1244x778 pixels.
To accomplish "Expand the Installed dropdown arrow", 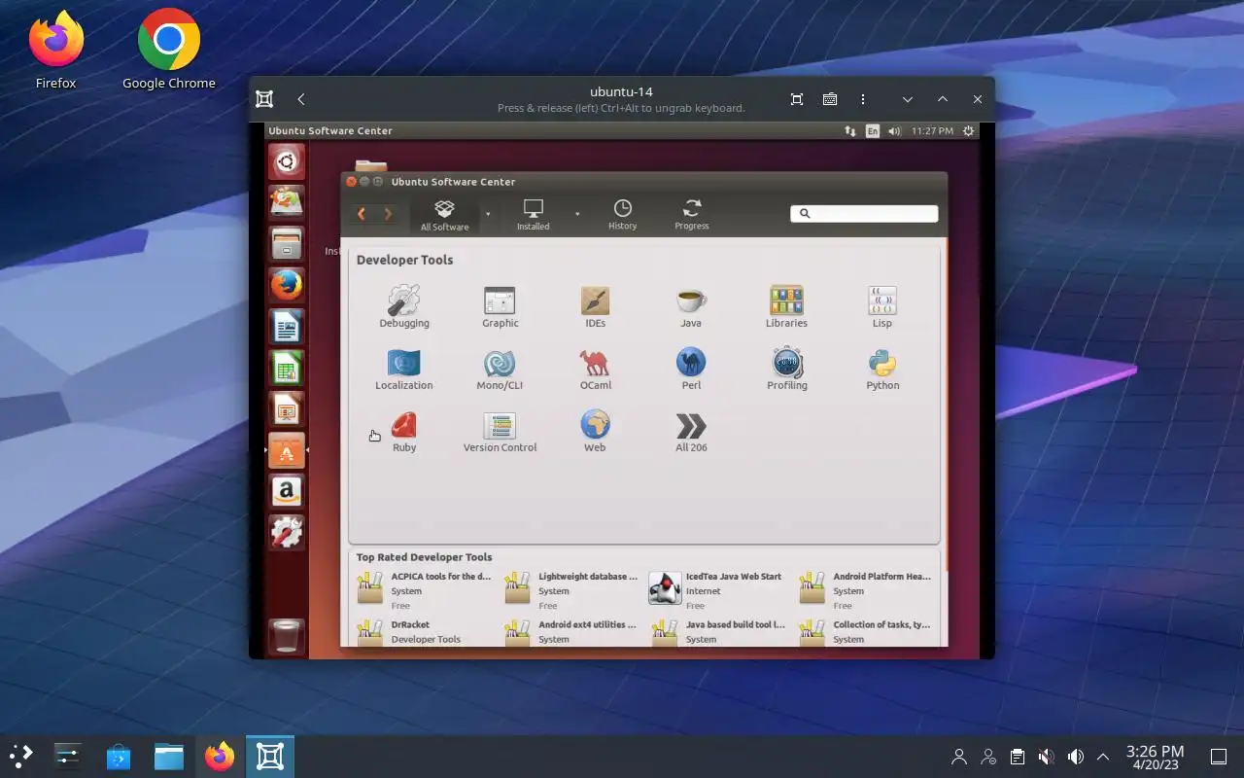I will tap(577, 214).
